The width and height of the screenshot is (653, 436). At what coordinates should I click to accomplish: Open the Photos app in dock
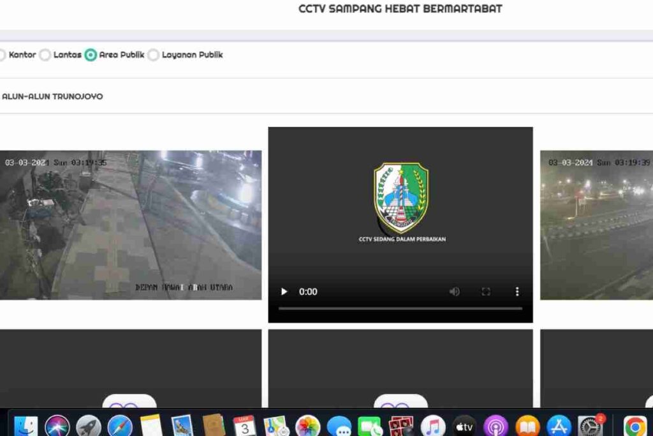(308, 425)
